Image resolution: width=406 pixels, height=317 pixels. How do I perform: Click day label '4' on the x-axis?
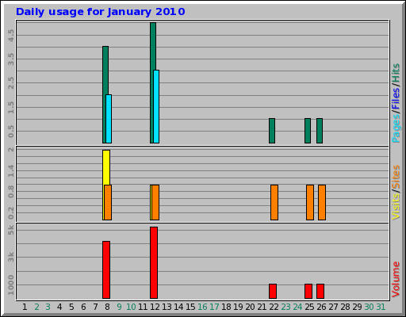[59, 307]
